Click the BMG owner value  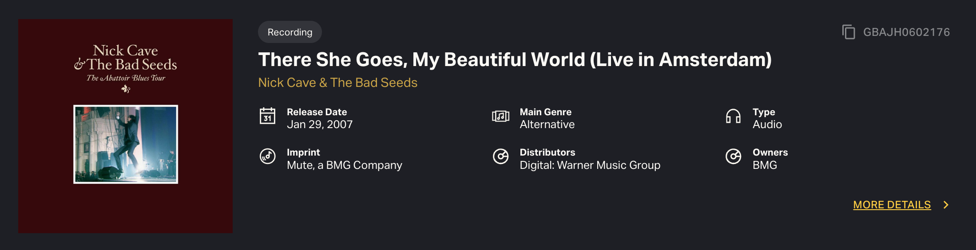click(765, 165)
